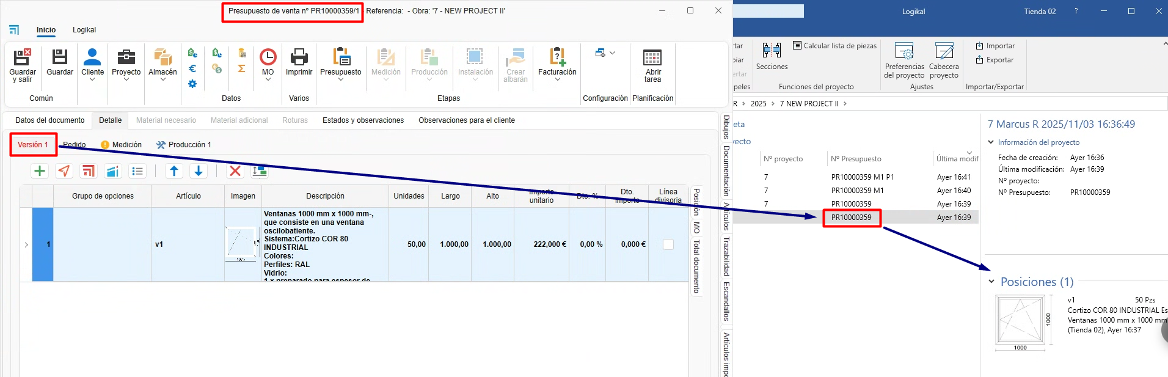Toggle the Línea divisoria checkbox in row 1

point(668,244)
